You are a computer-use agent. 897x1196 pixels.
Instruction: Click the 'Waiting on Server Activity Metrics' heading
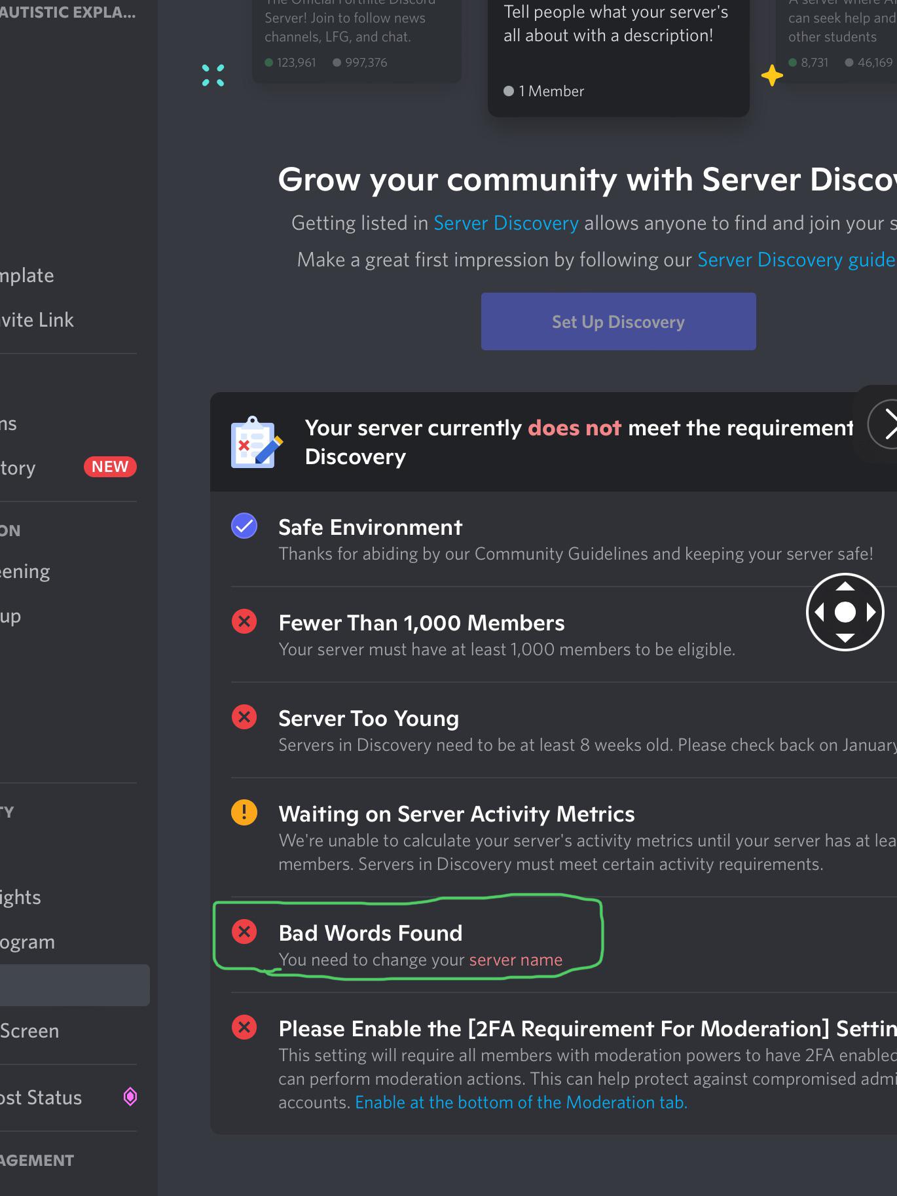coord(456,814)
